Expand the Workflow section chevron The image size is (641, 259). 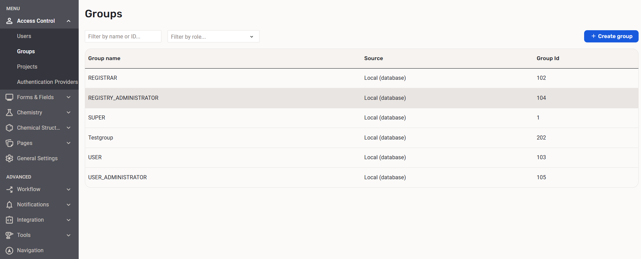(68, 189)
